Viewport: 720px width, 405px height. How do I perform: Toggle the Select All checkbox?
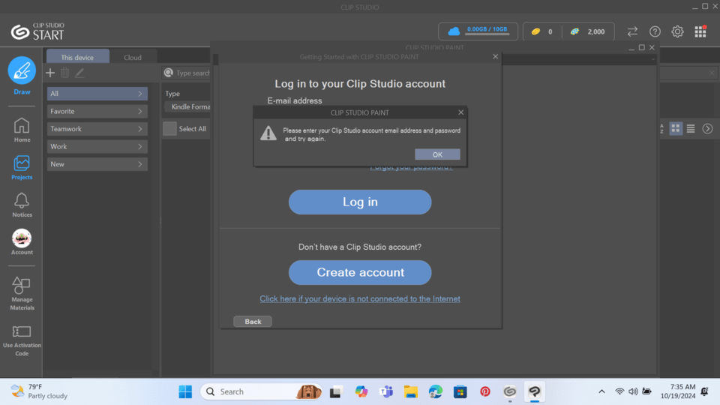coord(169,128)
